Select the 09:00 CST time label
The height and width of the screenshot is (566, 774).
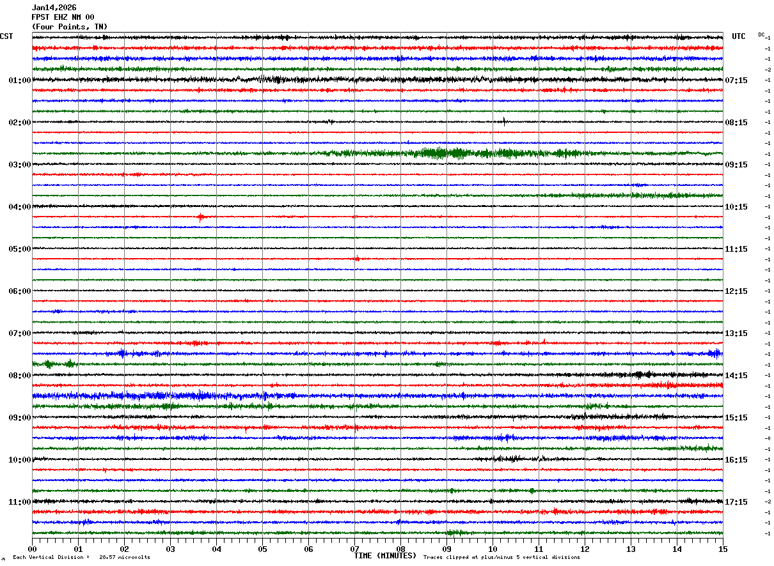pos(20,418)
